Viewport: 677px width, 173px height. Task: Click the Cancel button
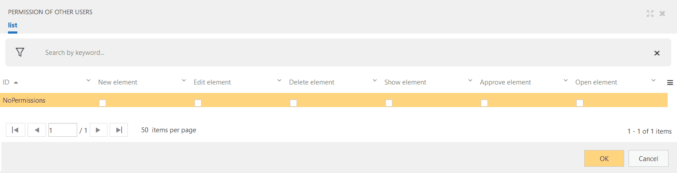(648, 158)
